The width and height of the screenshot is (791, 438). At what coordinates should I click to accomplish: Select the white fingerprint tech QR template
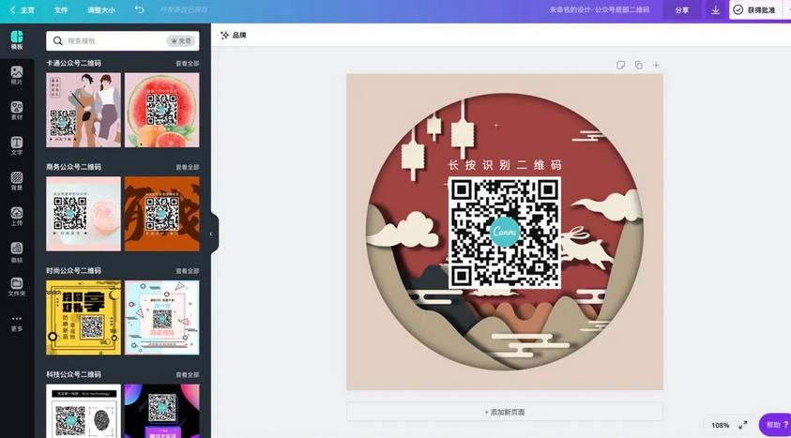(x=84, y=411)
